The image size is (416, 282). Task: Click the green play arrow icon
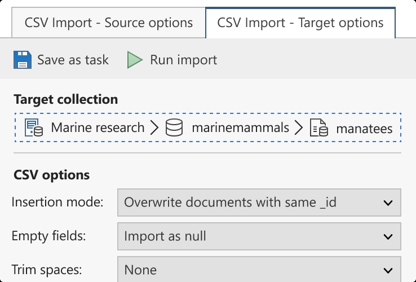(x=135, y=60)
